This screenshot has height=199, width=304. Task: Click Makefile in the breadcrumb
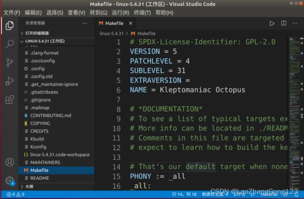coord(146,34)
